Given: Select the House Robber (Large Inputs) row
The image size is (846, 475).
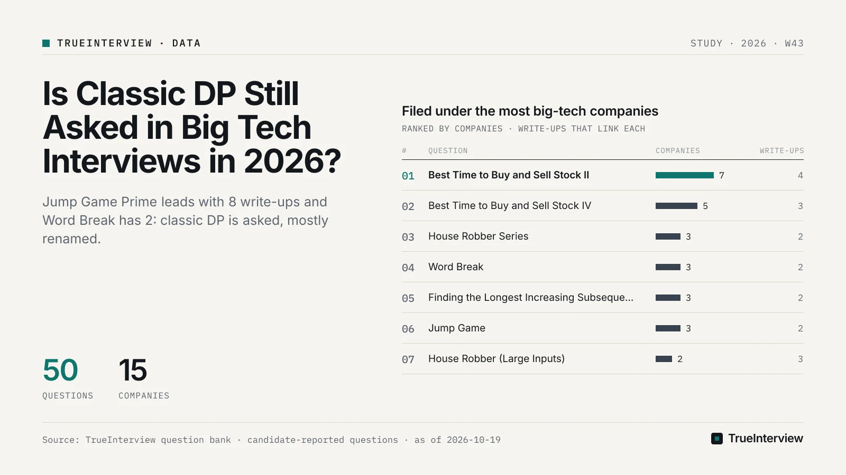Looking at the screenshot, I should point(603,359).
